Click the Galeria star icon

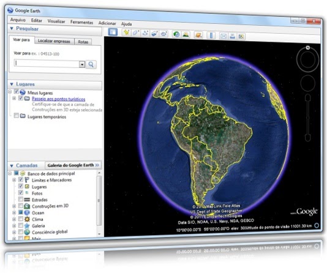click(x=27, y=225)
